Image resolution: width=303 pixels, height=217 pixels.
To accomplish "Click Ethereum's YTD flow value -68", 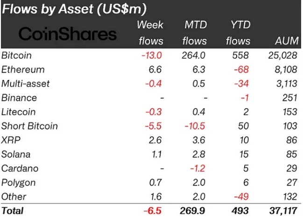I will pyautogui.click(x=242, y=69).
